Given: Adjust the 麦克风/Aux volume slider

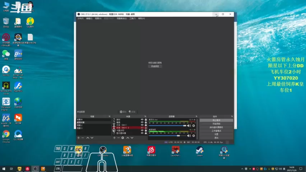Looking at the screenshot, I should click(x=168, y=126).
